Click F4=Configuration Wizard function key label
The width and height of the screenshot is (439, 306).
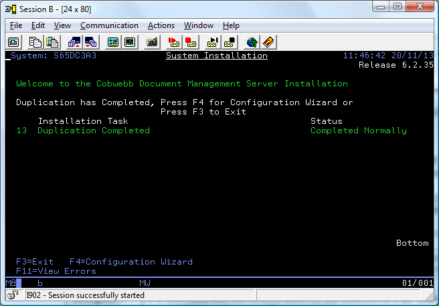[131, 262]
